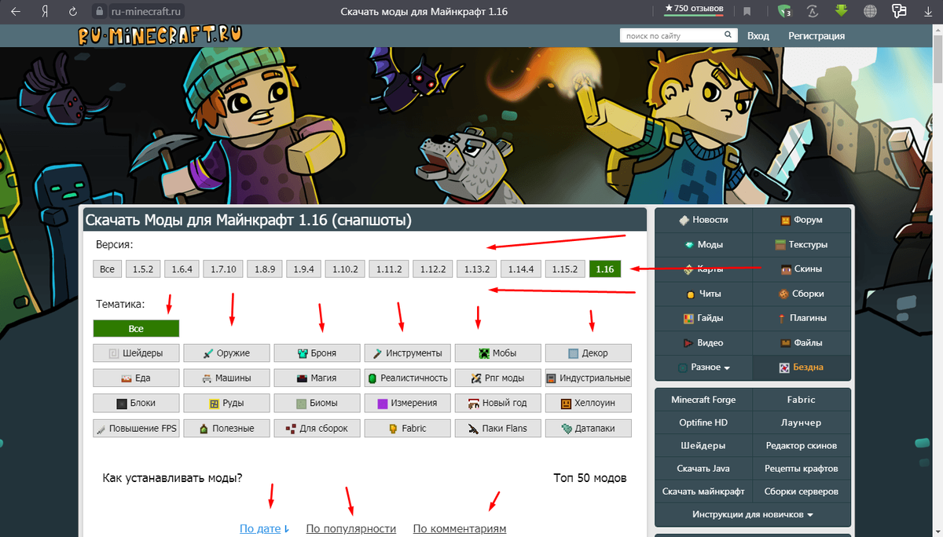Open Новости in the side menu
The image size is (943, 537).
[x=703, y=220]
